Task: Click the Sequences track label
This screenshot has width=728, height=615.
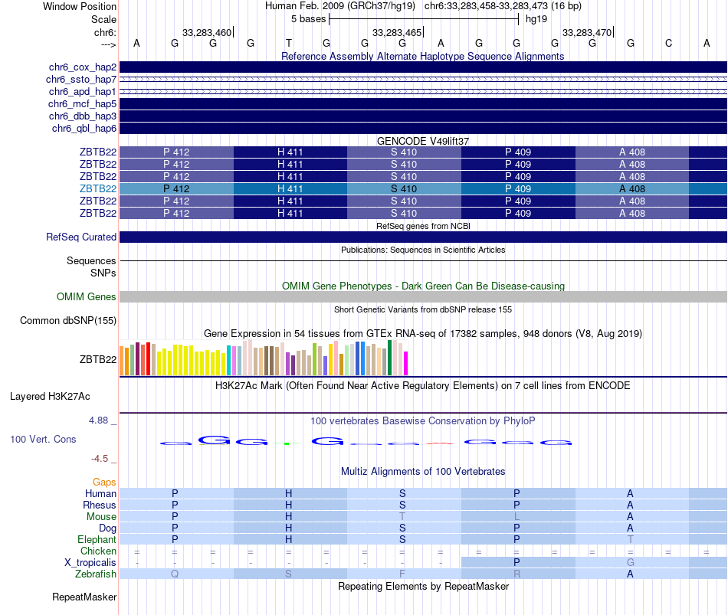Action: click(x=91, y=260)
